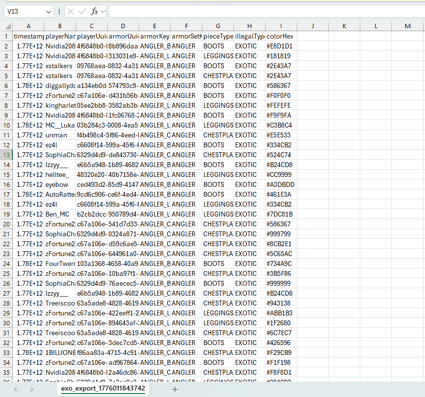425x397 pixels.
Task: Select row 13 header
Action: 6,155
